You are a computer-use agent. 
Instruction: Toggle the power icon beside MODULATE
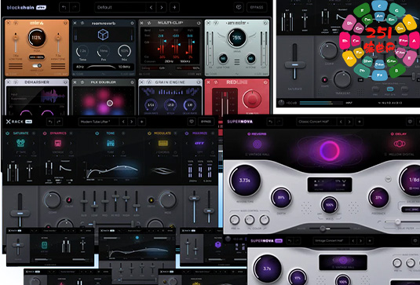click(x=149, y=133)
